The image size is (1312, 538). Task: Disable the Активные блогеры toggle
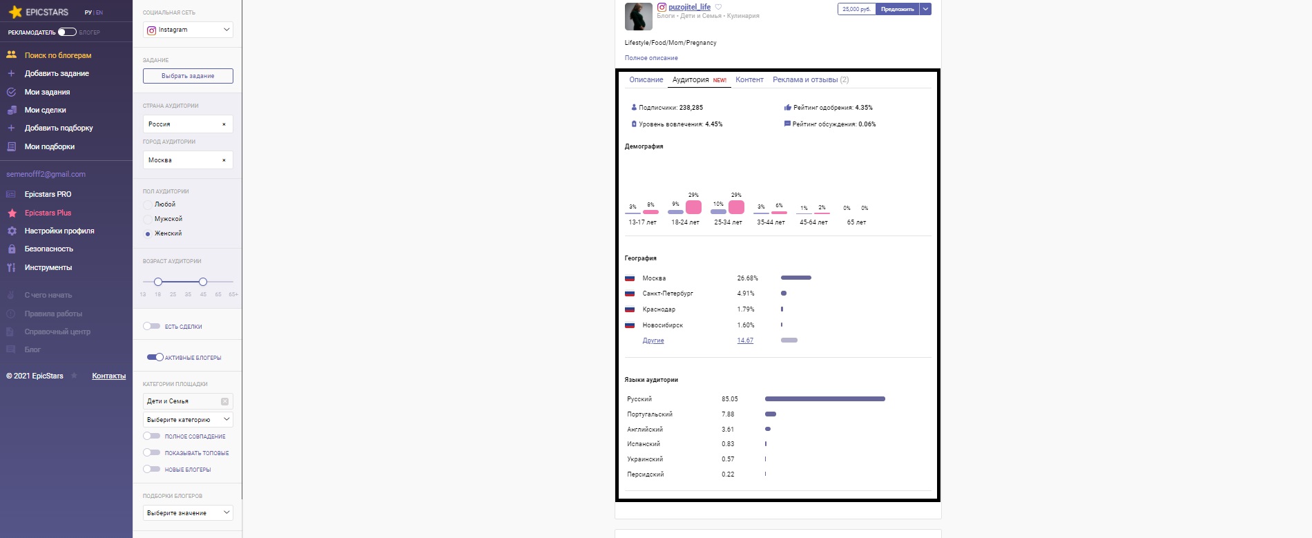(x=155, y=357)
